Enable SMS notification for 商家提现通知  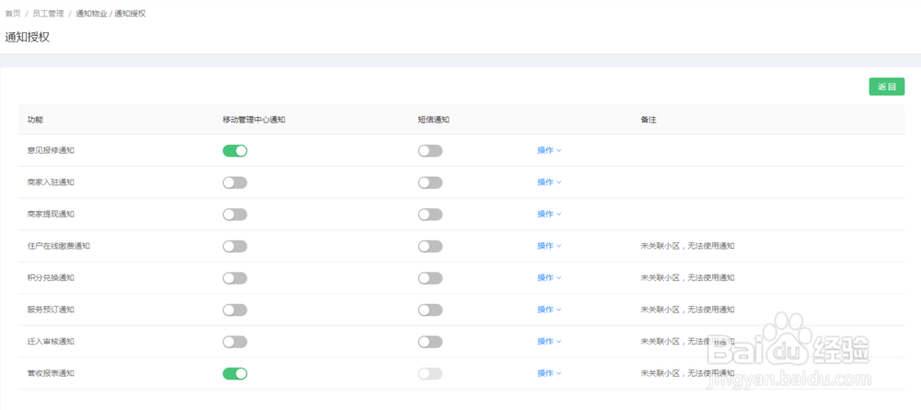tap(430, 215)
